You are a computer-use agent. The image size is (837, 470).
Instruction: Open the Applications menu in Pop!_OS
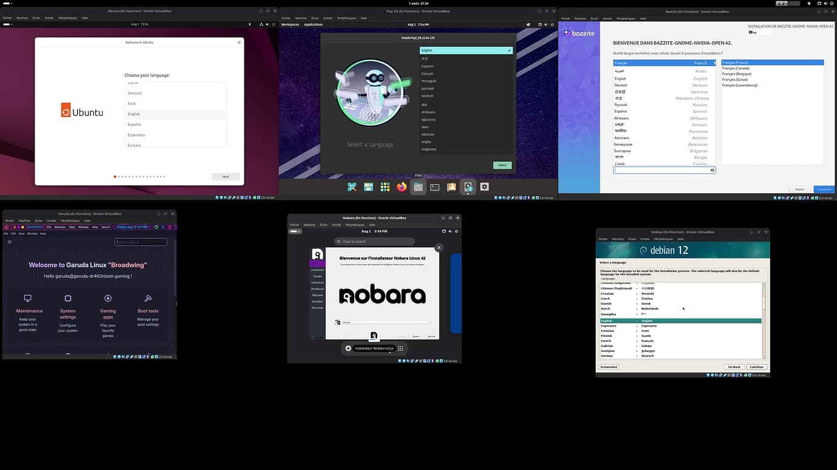(x=313, y=25)
